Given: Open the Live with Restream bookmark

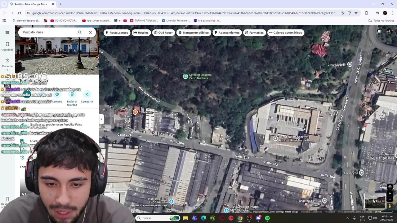Looking at the screenshot, I should tap(176, 21).
